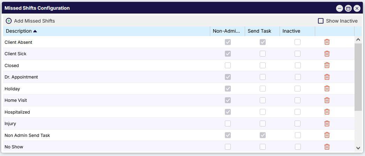Click the Send Task column header
This screenshot has height=156, width=365.
point(263,31)
